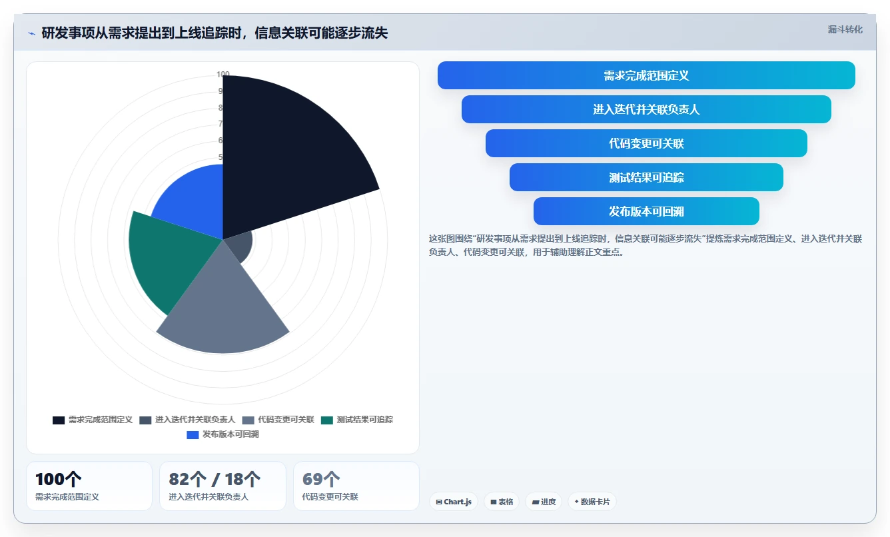Image resolution: width=890 pixels, height=537 pixels.
Task: Select the 进入迭代并关联负责人 funnel bar
Action: 646,109
